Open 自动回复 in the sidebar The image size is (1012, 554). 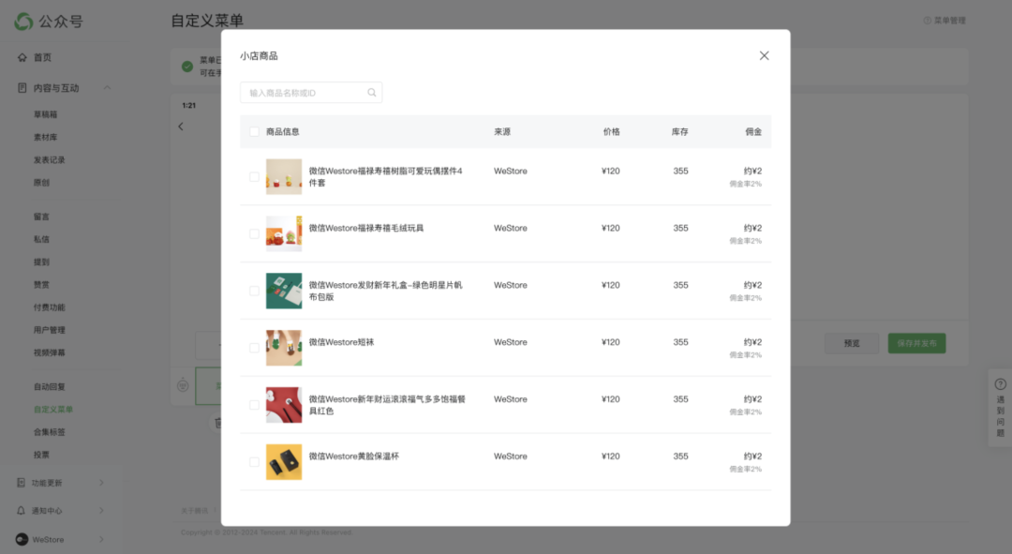click(49, 387)
